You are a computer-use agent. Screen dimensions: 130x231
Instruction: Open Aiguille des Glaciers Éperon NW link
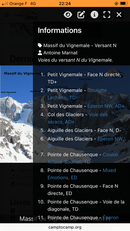tap(86, 142)
